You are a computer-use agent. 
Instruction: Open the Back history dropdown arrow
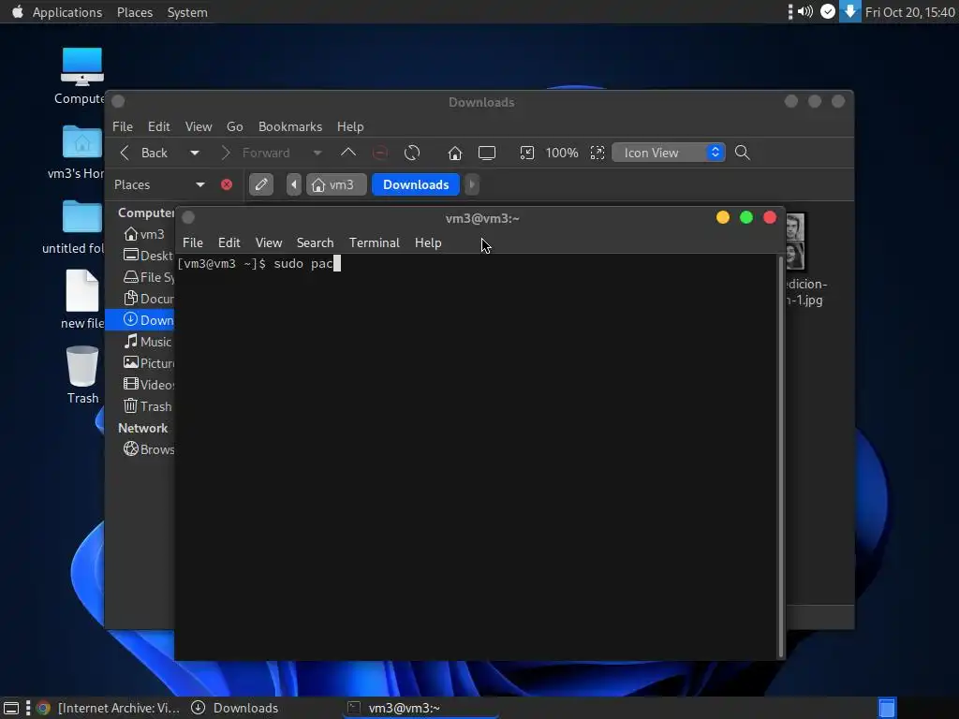[195, 153]
